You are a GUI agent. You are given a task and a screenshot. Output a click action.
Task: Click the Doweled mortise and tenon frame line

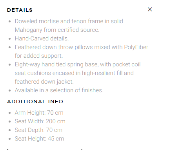[69, 21]
